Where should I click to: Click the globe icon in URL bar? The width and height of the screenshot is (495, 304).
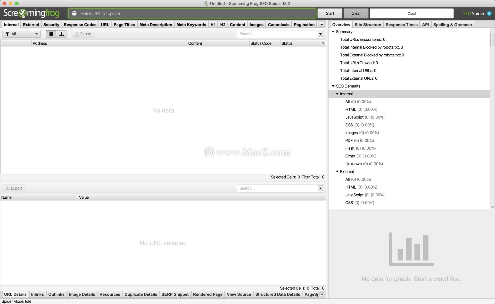pyautogui.click(x=74, y=13)
